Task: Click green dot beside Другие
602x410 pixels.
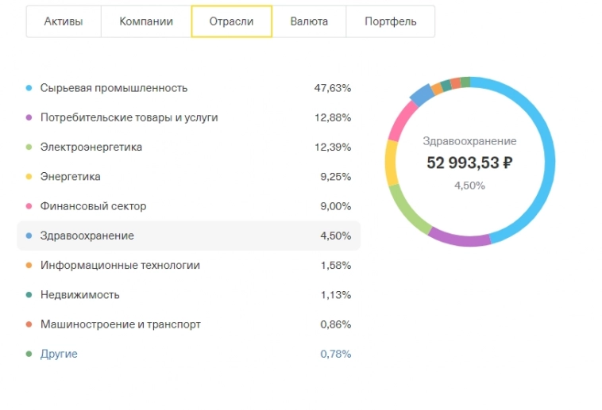Action: (x=29, y=354)
